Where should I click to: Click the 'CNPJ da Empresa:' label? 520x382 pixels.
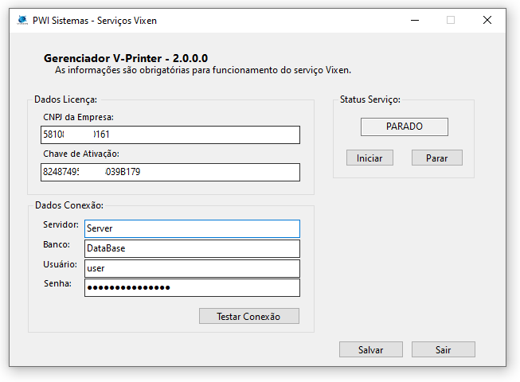point(78,117)
